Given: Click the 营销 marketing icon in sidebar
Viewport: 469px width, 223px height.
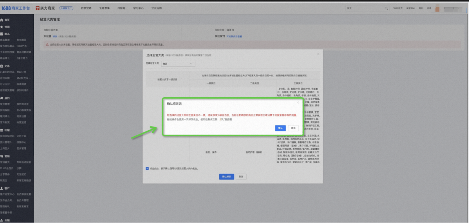Looking at the screenshot, I should pyautogui.click(x=2, y=156).
